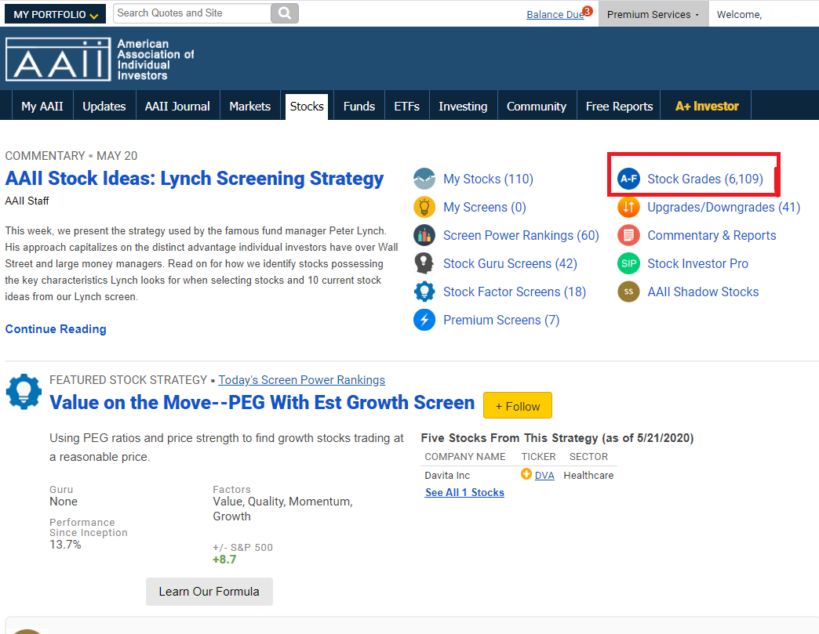
Task: Open My Stocks (110) link
Action: point(488,179)
